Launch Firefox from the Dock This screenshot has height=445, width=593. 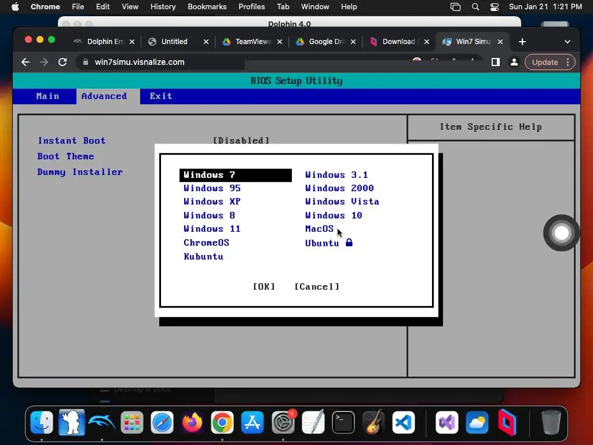(x=192, y=422)
